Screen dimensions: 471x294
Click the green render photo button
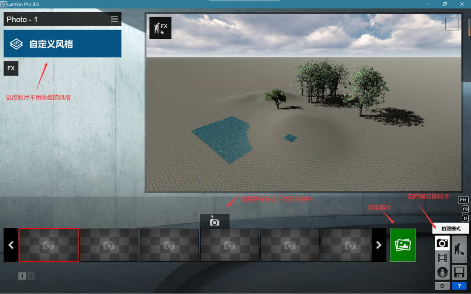[403, 245]
